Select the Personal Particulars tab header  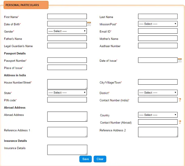click(x=26, y=5)
